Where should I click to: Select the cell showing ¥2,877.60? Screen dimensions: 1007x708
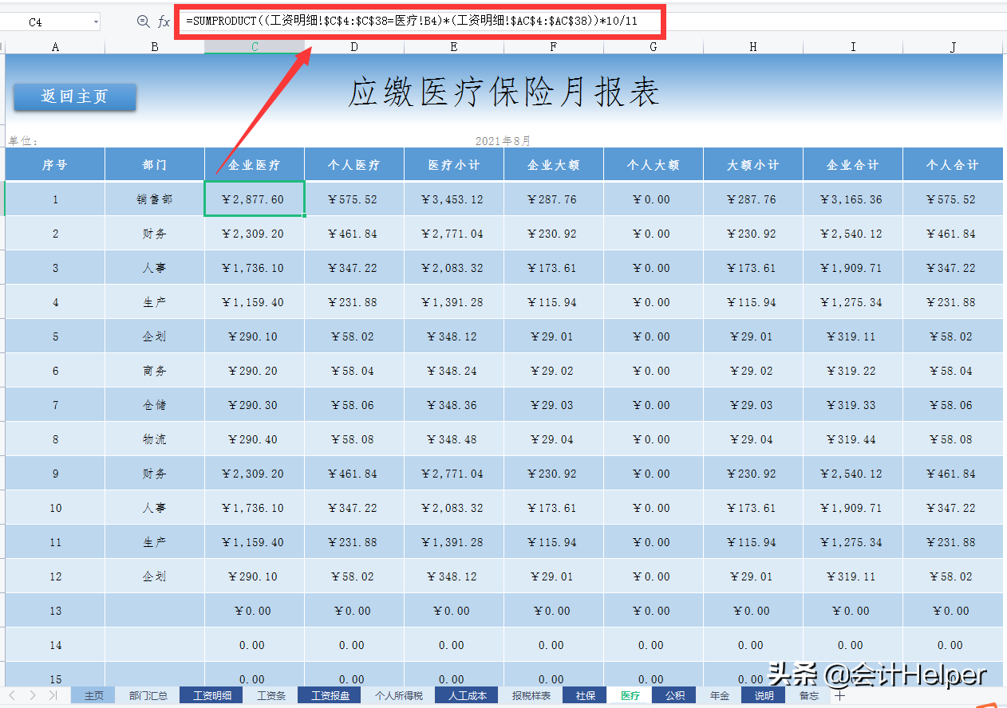pyautogui.click(x=254, y=199)
